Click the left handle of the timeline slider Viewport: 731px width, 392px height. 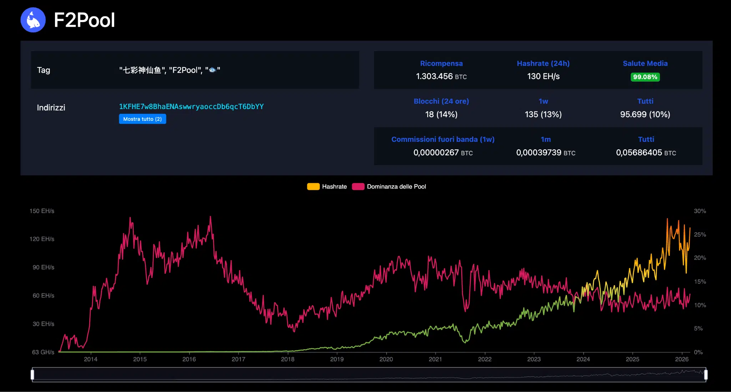point(33,374)
